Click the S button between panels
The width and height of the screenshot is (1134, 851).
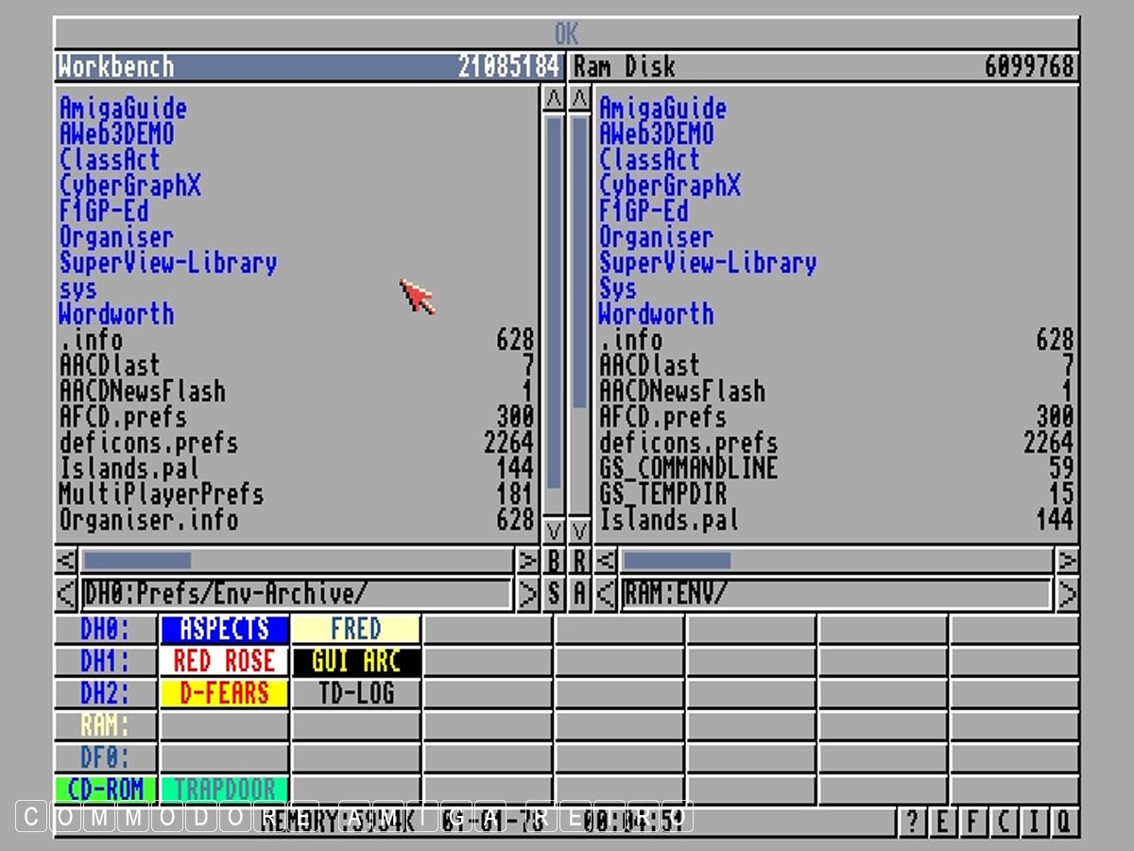(555, 594)
